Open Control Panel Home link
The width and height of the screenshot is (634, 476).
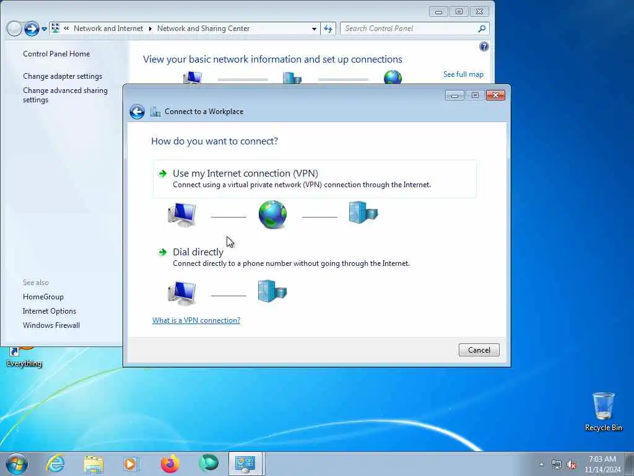click(x=56, y=54)
